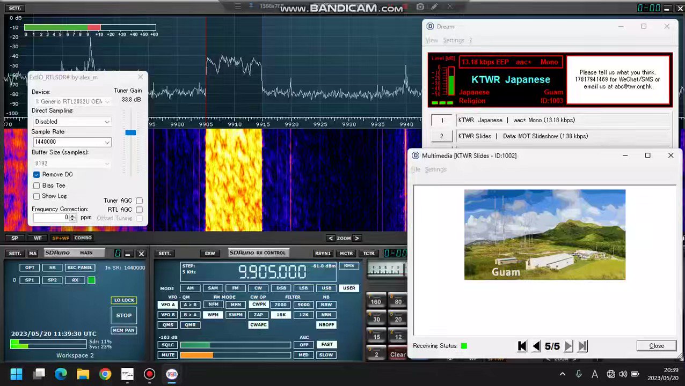The height and width of the screenshot is (386, 685).
Task: Open the ? help menu in Dream
Action: (471, 40)
